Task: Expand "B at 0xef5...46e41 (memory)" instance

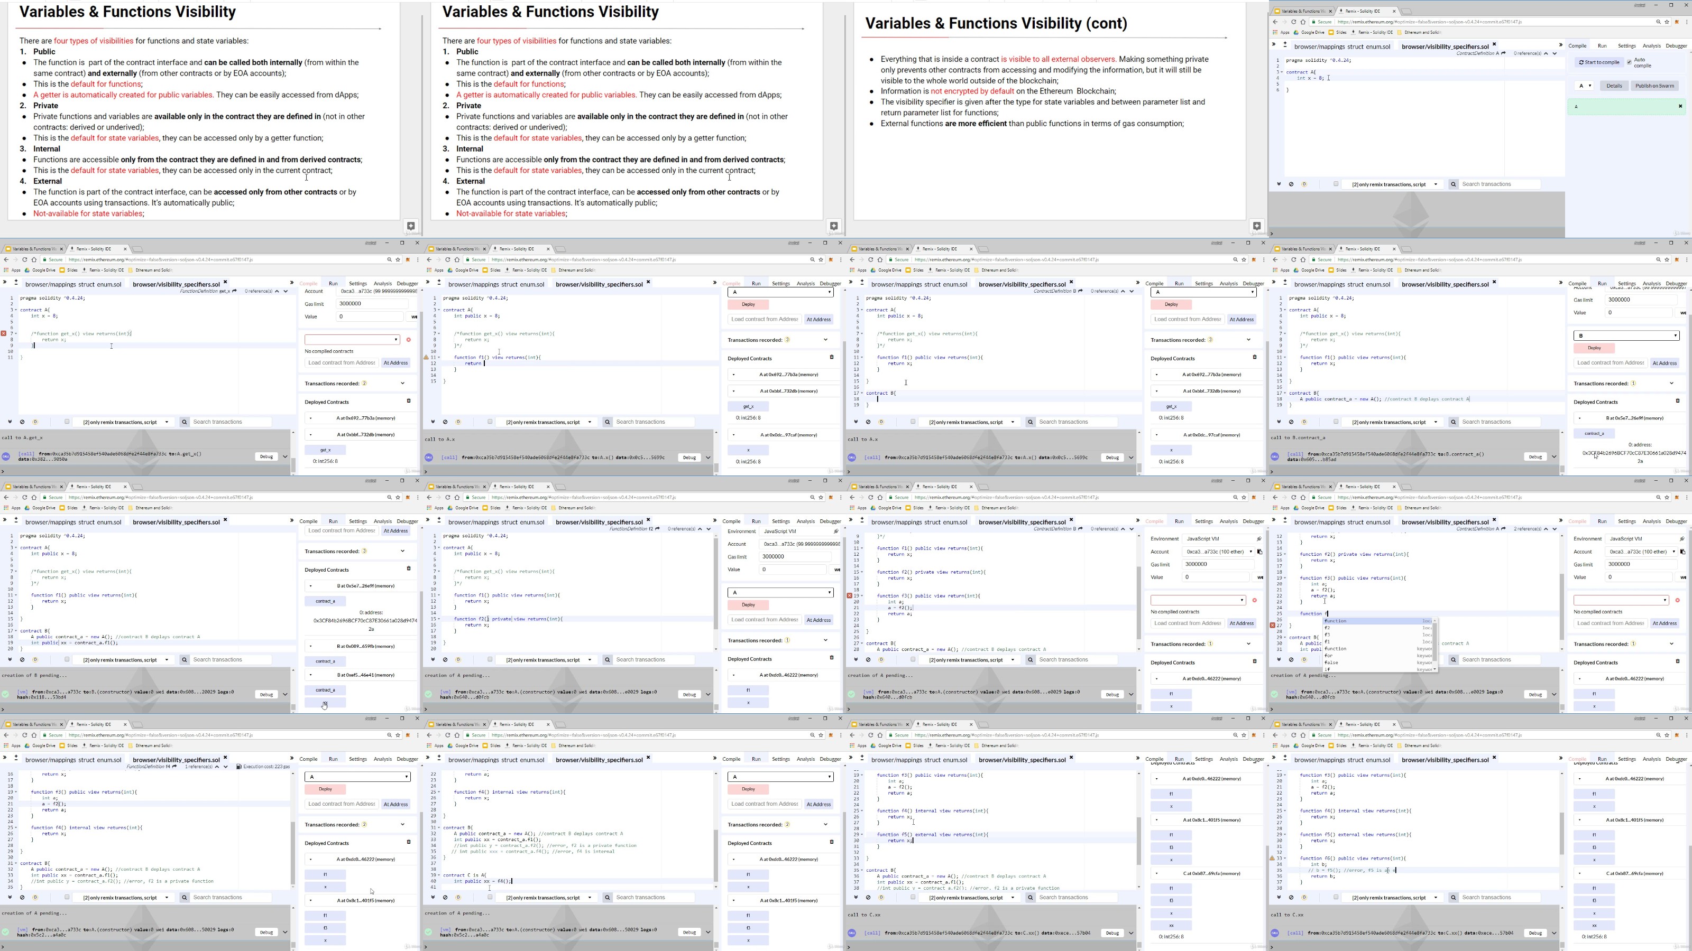Action: click(x=311, y=675)
